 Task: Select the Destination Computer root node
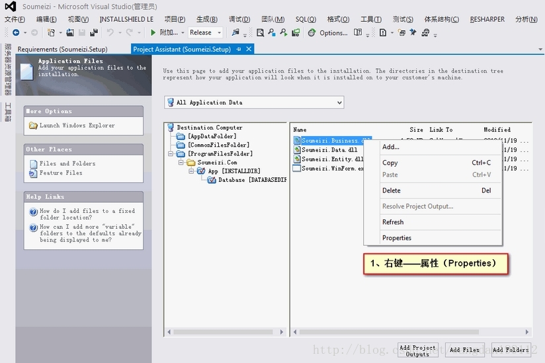[x=210, y=128]
